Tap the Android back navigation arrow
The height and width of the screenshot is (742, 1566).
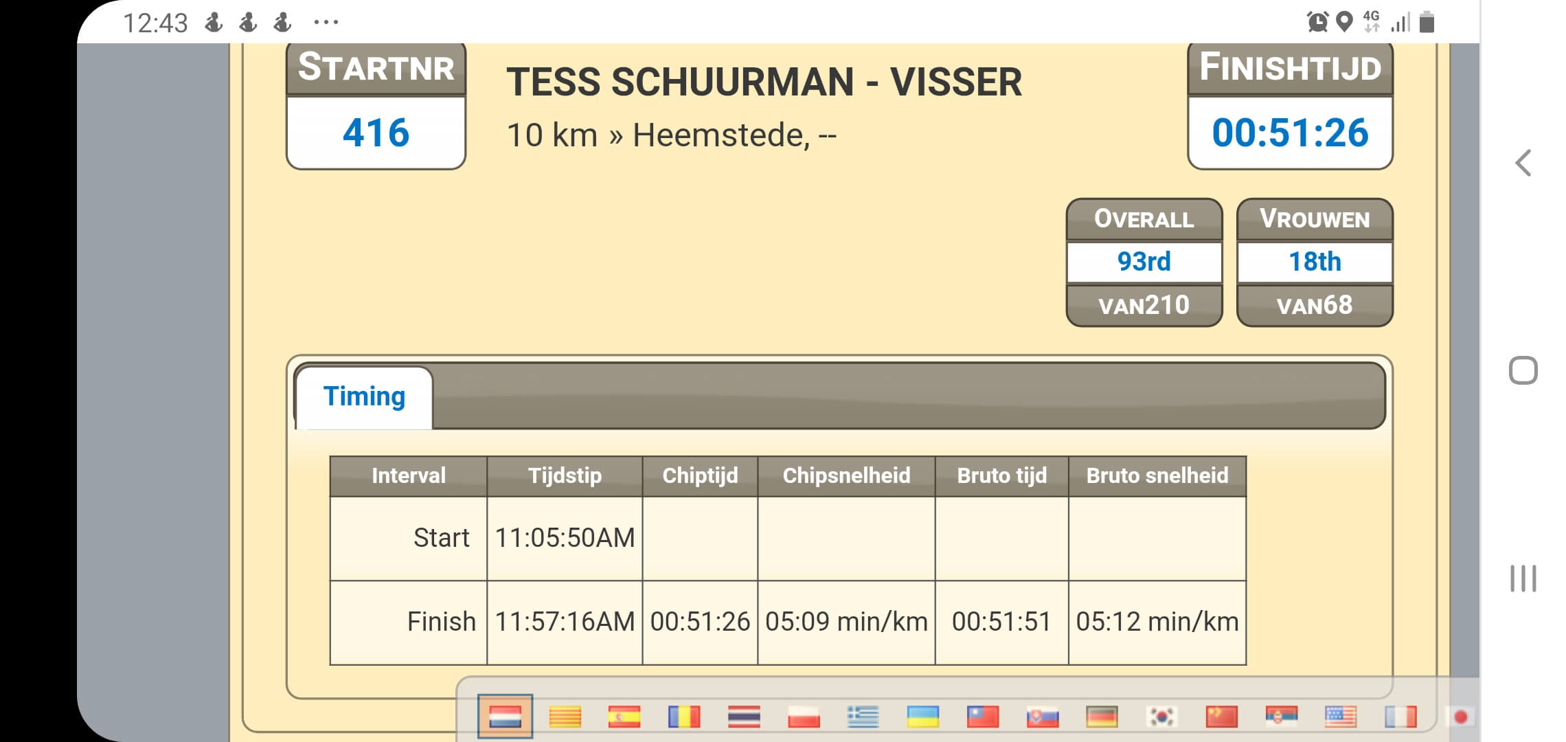(x=1523, y=164)
